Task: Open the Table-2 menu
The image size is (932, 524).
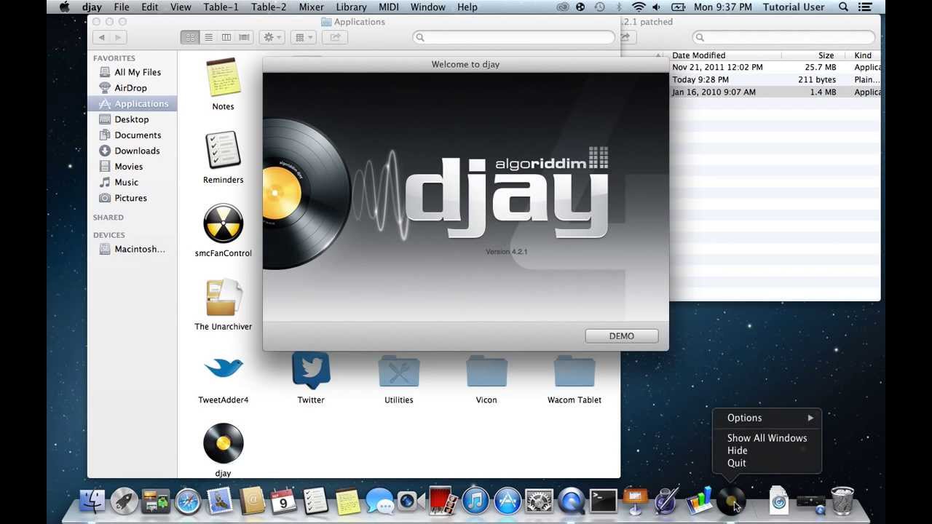Action: click(268, 7)
